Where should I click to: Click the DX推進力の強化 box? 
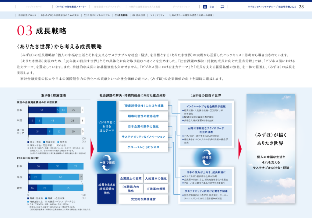pos(131,189)
